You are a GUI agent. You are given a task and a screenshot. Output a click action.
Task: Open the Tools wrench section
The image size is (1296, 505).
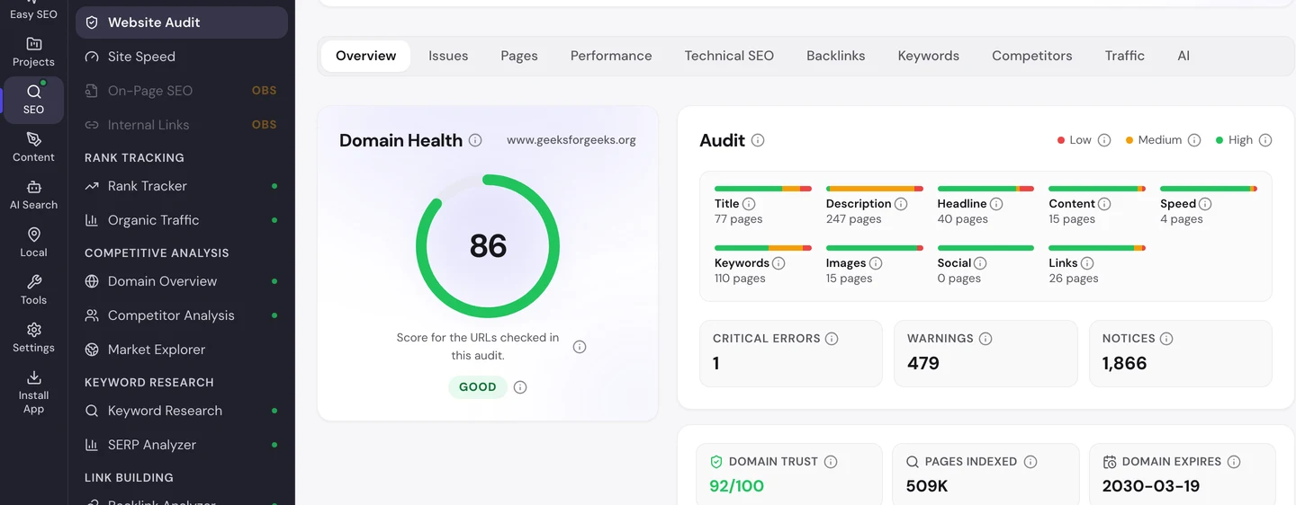coord(33,290)
